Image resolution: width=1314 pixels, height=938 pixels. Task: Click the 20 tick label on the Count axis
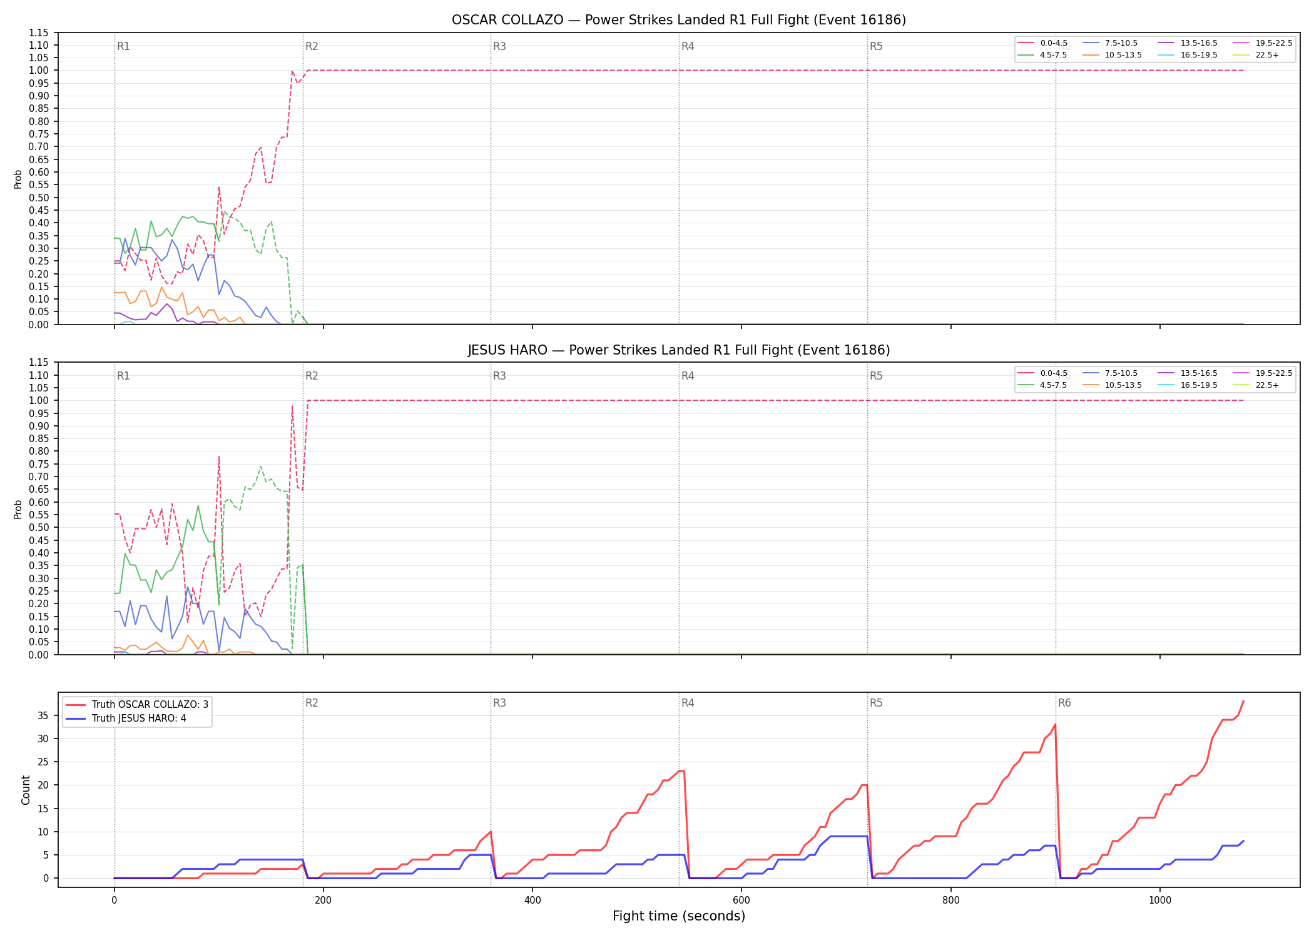click(43, 785)
